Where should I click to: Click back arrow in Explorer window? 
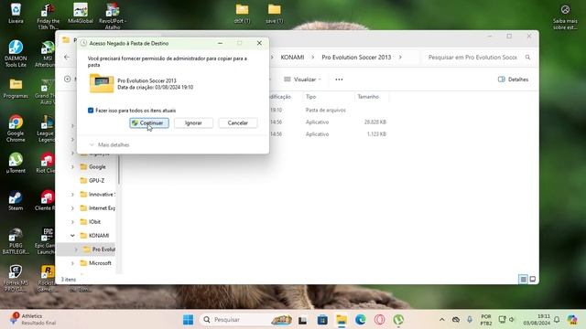tap(67, 57)
